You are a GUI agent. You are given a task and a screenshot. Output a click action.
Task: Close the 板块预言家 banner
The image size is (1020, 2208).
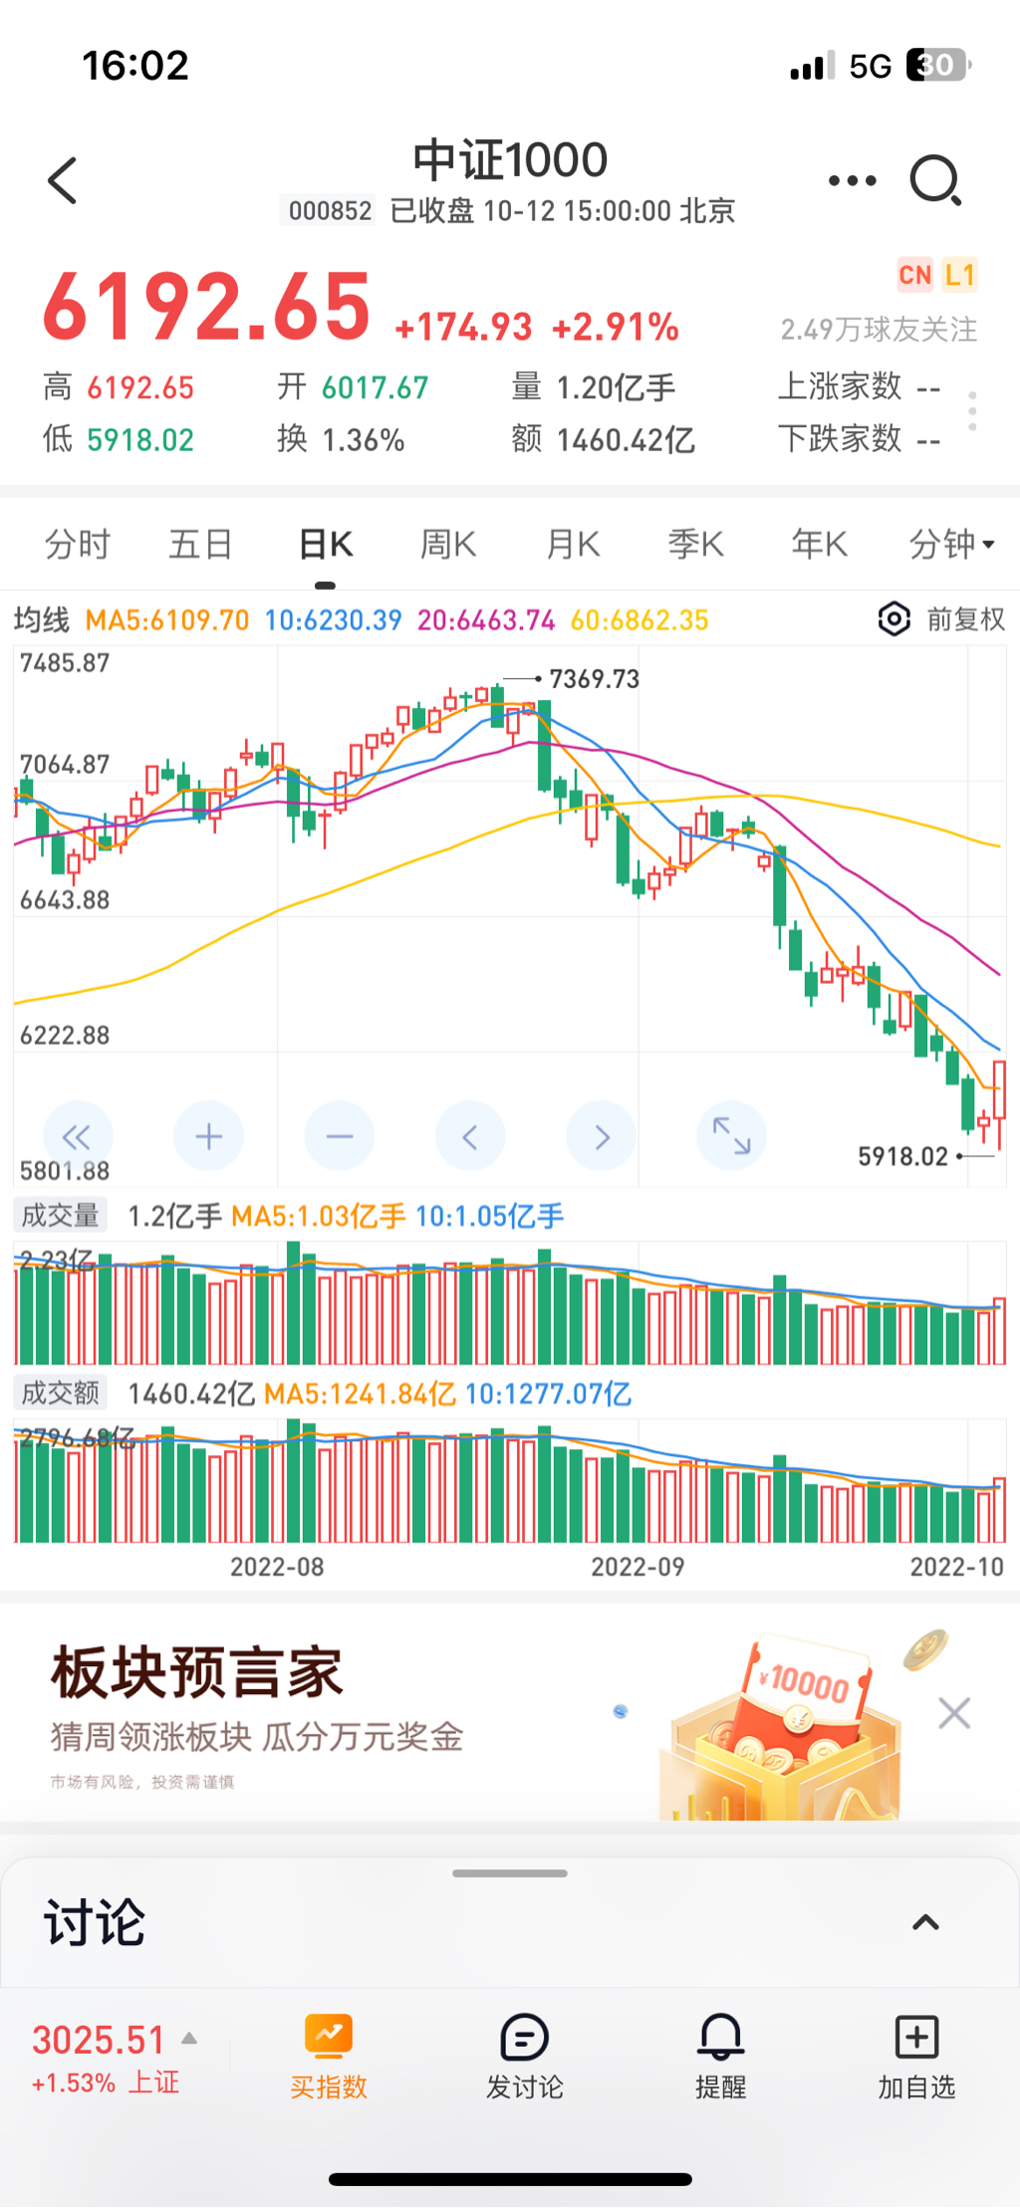(953, 1713)
